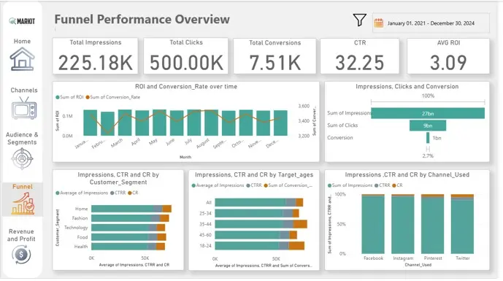The image size is (503, 281).
Task: Select the 45-60 age group bar
Action: pos(256,235)
